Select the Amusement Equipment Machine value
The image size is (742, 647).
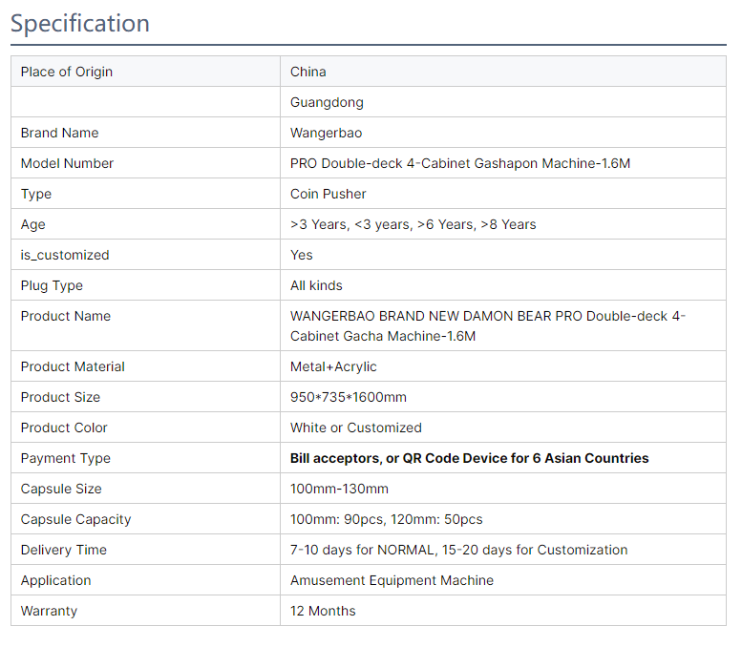(392, 580)
